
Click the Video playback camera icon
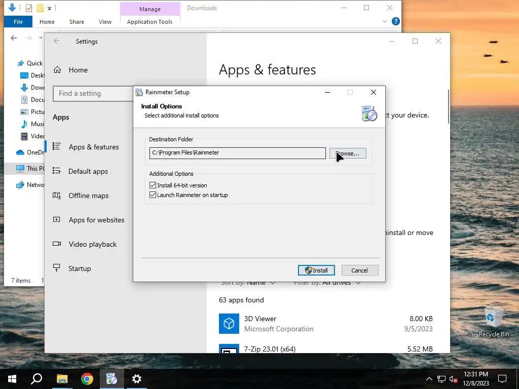pos(57,244)
